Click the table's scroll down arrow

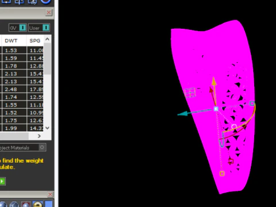[x=47, y=128]
